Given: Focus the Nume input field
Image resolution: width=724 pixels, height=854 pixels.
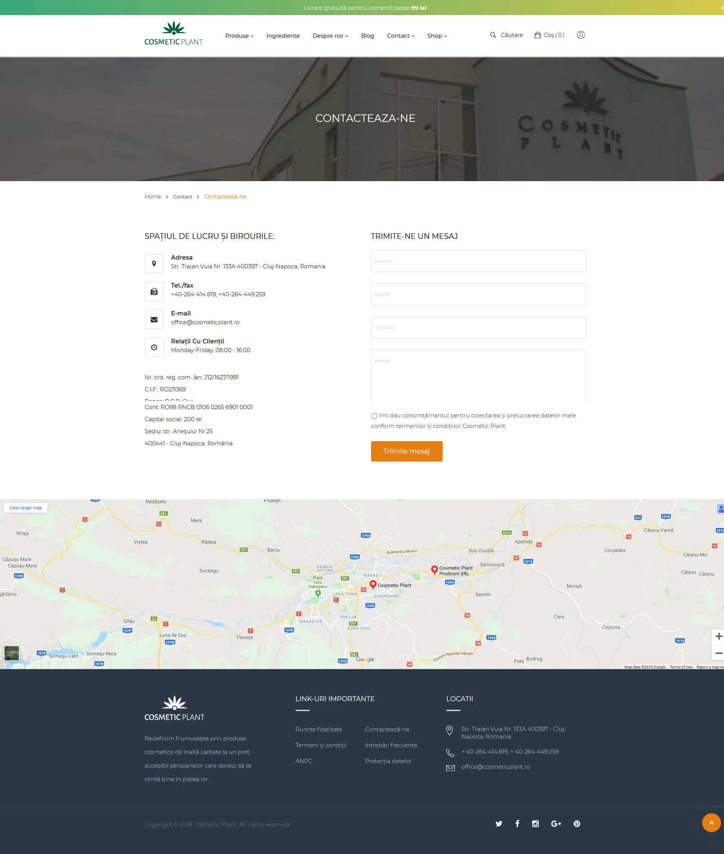Looking at the screenshot, I should click(478, 261).
